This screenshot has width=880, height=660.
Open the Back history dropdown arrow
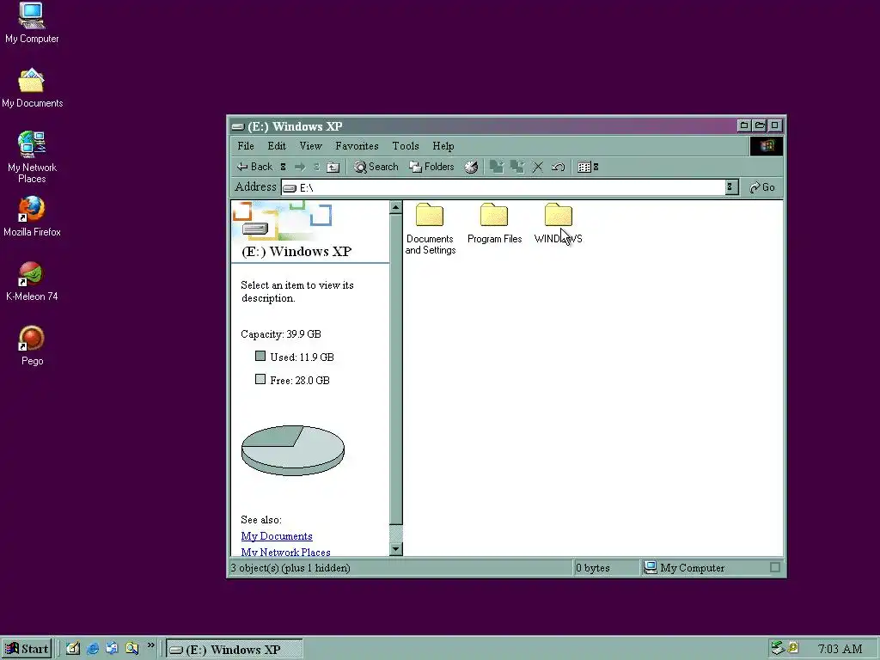click(284, 167)
